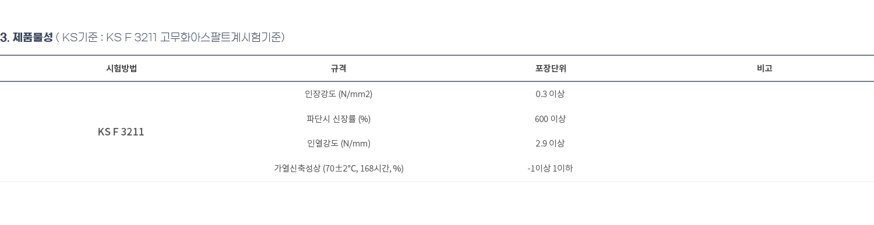
Task: Select the 포장단위 column header
Action: (x=550, y=69)
